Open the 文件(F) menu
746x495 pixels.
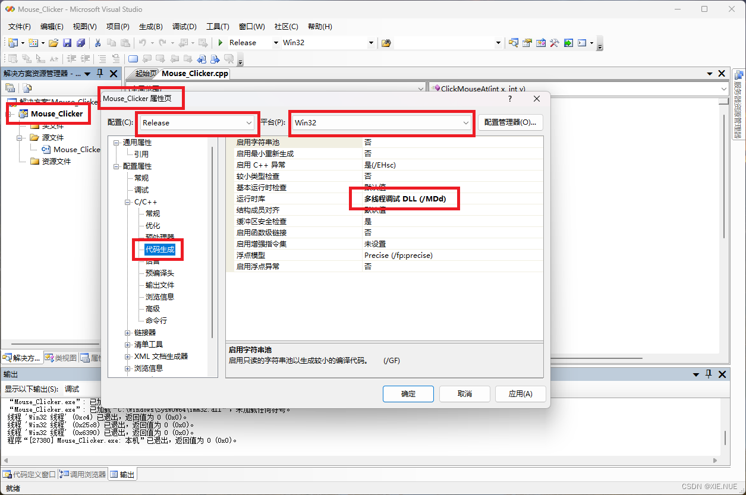20,27
